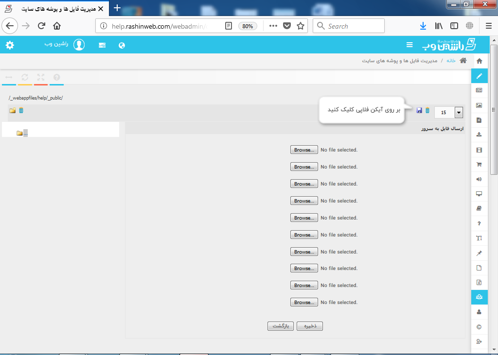Click the globe icon in blue header
The height and width of the screenshot is (355, 498).
coord(122,45)
